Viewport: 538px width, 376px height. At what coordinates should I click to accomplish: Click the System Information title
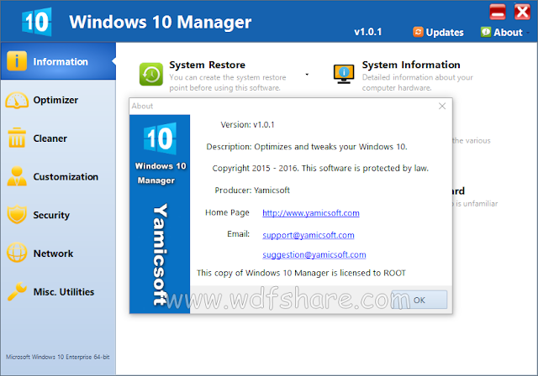411,65
